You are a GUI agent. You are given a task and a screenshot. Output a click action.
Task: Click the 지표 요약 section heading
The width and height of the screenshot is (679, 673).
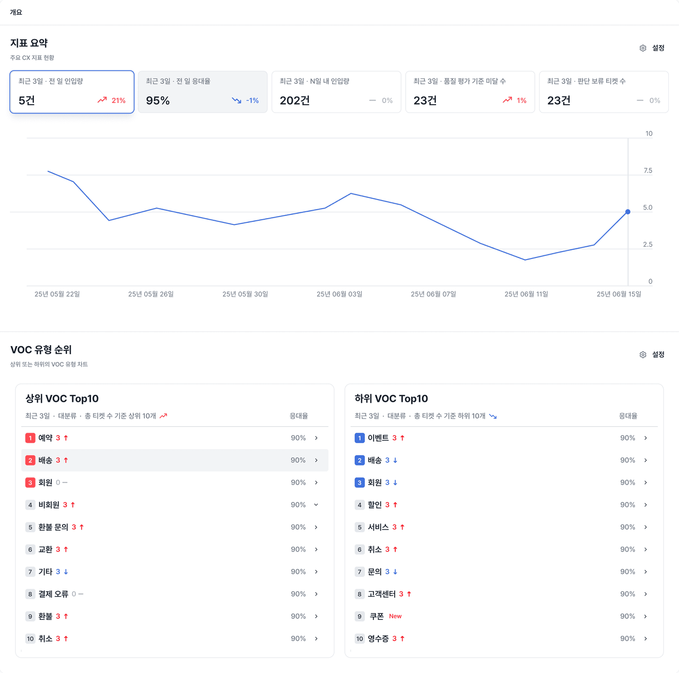click(29, 43)
